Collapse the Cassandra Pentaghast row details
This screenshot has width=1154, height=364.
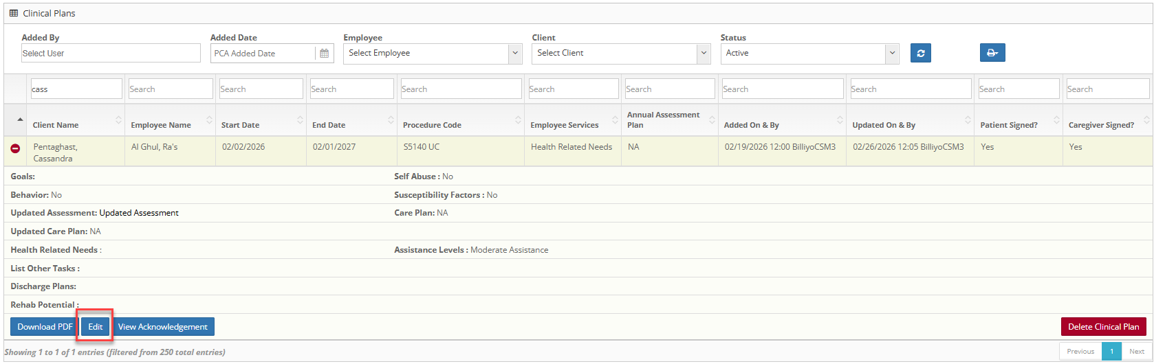tap(15, 148)
